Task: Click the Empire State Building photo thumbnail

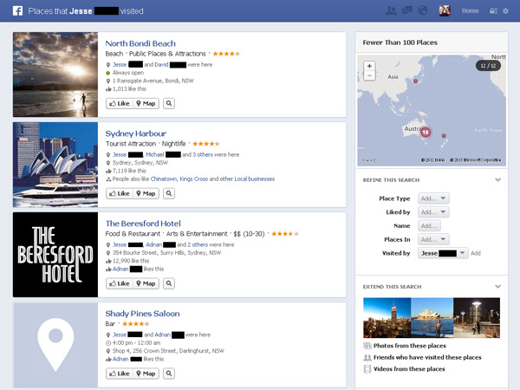Action: point(387,318)
